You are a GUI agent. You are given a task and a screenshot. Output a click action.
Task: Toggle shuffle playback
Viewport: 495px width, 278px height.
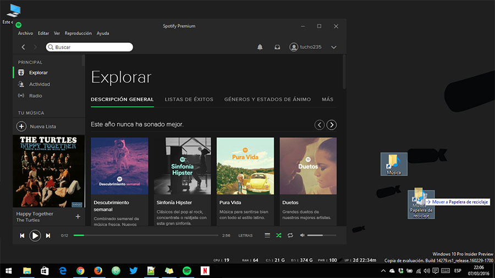[278, 236]
